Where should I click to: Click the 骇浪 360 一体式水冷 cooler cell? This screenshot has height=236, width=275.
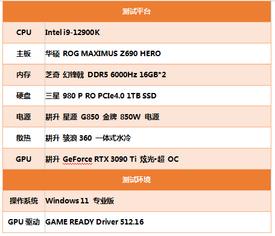(158, 138)
